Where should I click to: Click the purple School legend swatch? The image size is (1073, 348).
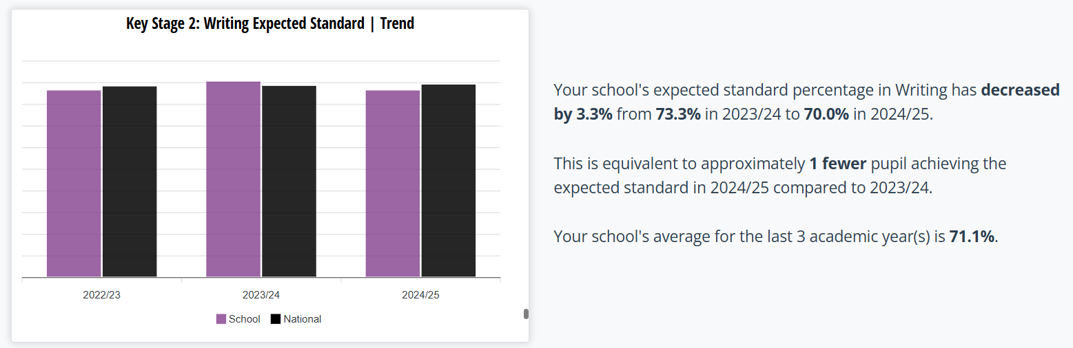tap(221, 319)
